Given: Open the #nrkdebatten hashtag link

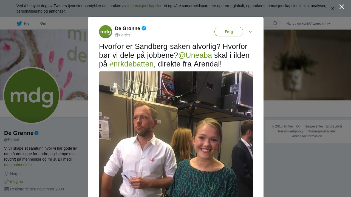Looking at the screenshot, I should click(x=131, y=64).
